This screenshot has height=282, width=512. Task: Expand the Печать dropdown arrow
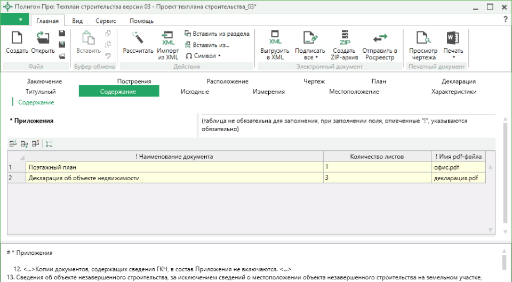tap(453, 58)
